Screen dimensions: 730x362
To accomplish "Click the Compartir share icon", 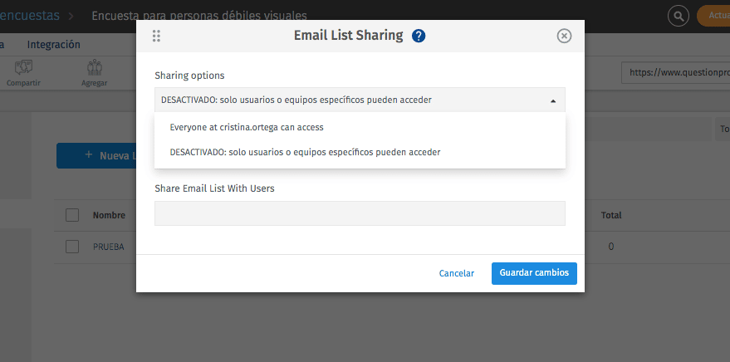I will pos(24,68).
